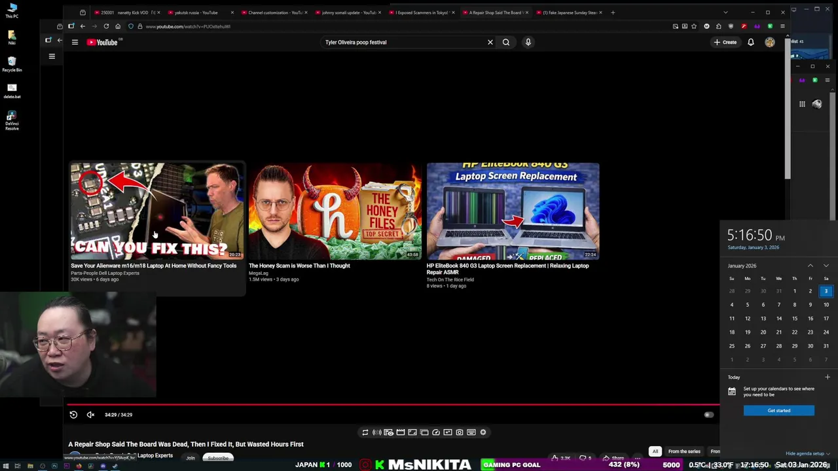The width and height of the screenshot is (838, 471).
Task: Open This PC desktop icon
Action: click(x=12, y=11)
